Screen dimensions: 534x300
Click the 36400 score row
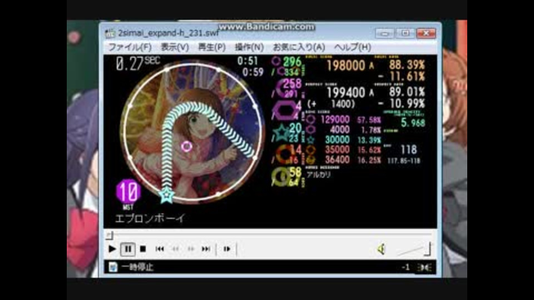(x=337, y=160)
